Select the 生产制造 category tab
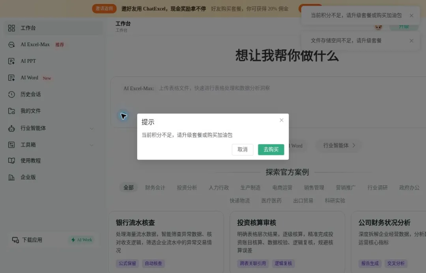This screenshot has height=273, width=426. point(250,188)
